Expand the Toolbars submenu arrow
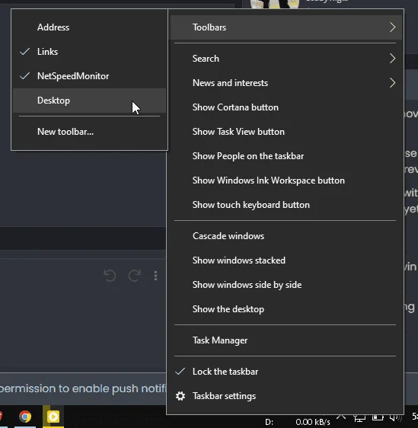Viewport: 418px width, 428px height. (392, 27)
